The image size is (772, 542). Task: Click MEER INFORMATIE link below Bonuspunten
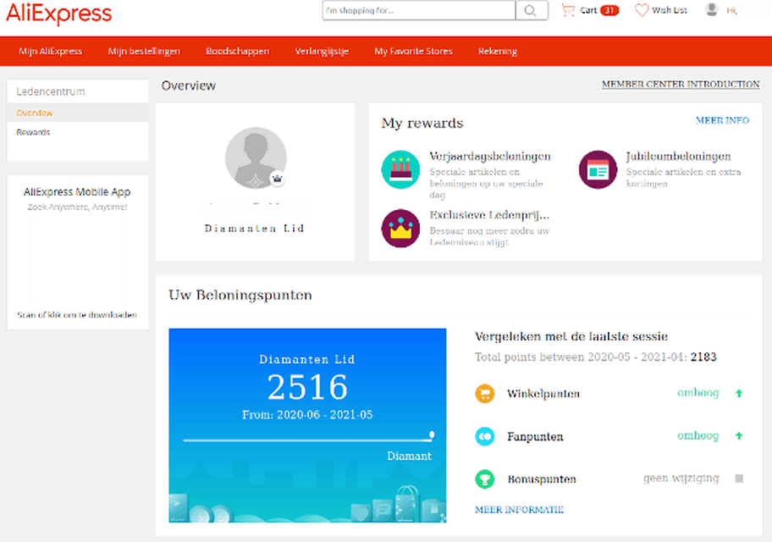pos(520,510)
